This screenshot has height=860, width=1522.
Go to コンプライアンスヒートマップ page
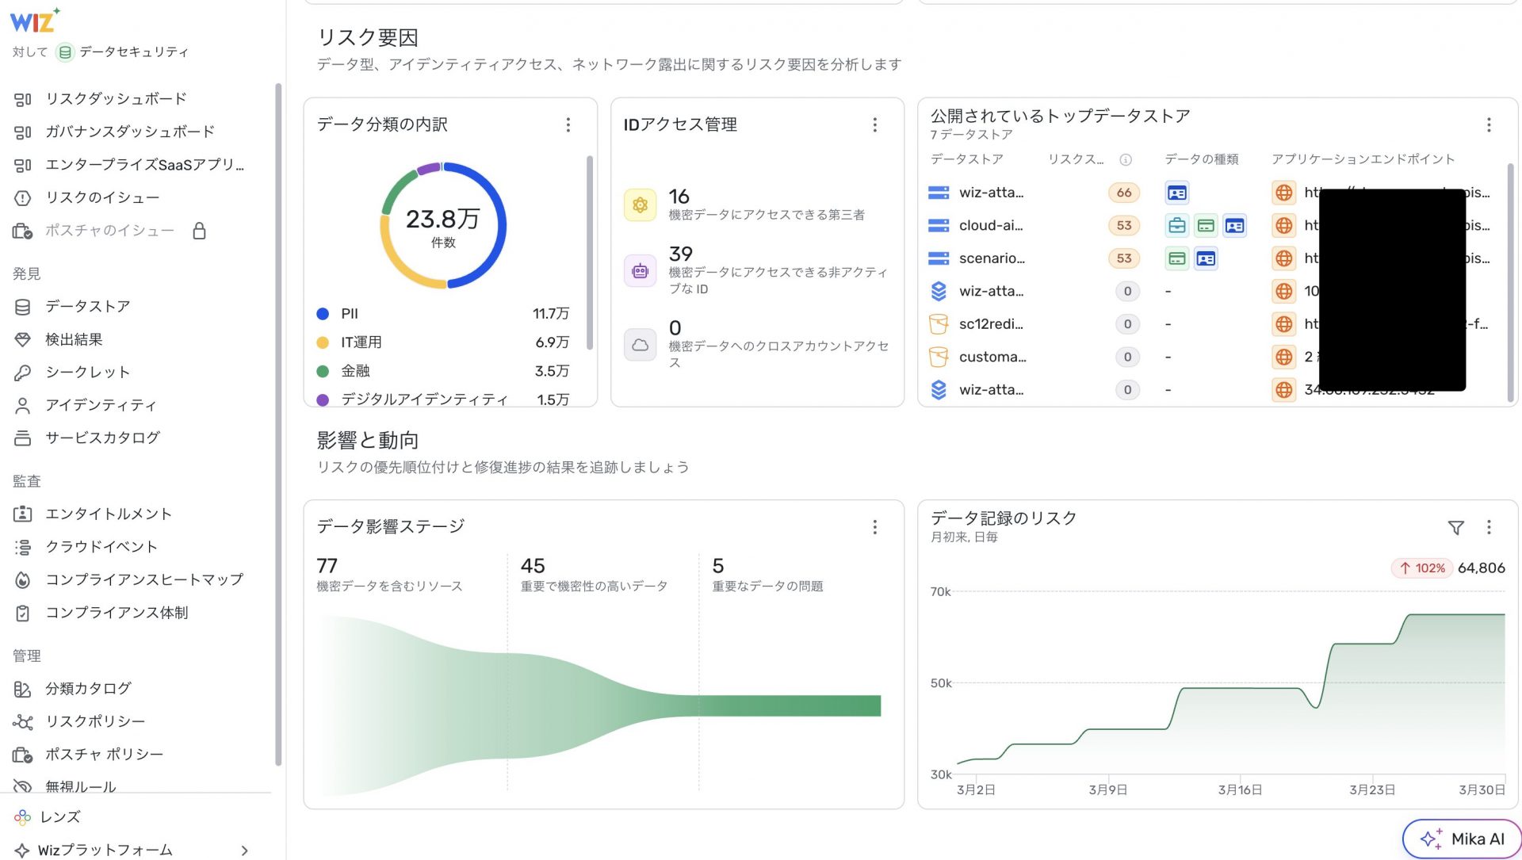click(x=143, y=579)
